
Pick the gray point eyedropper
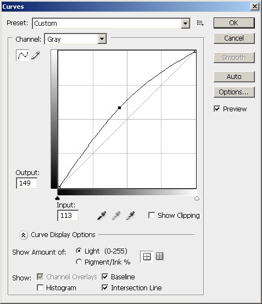(116, 216)
